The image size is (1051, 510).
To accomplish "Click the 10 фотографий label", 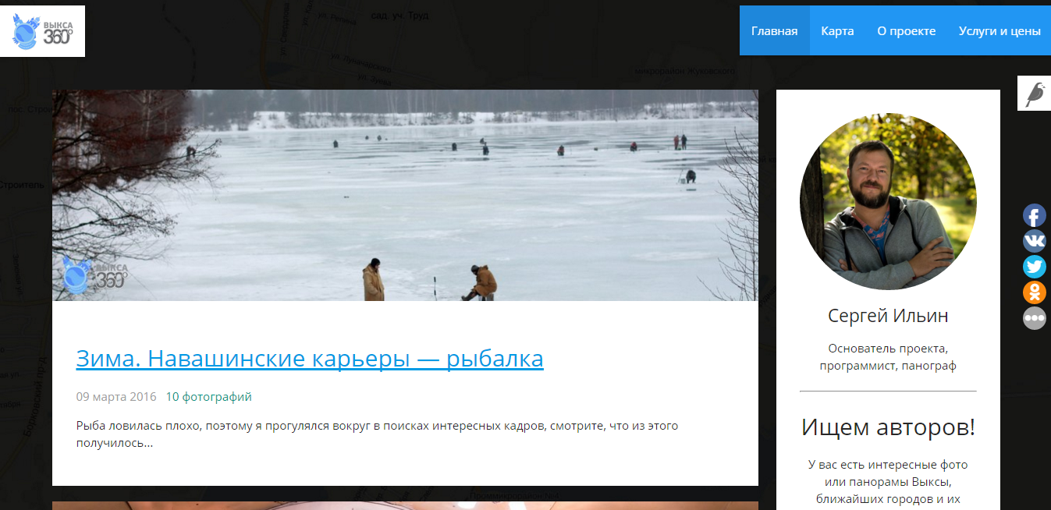I will (207, 397).
